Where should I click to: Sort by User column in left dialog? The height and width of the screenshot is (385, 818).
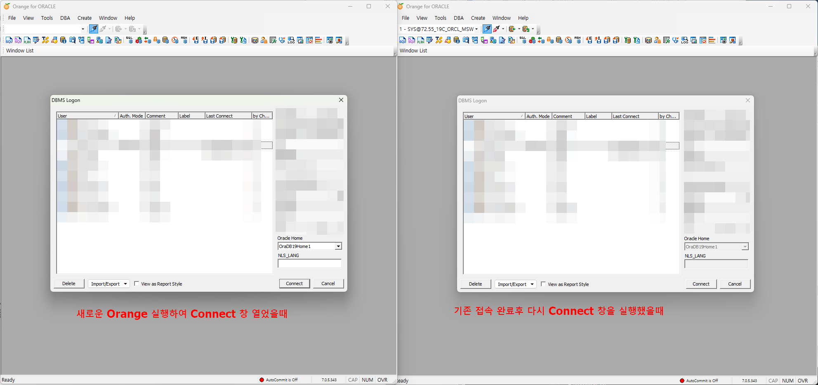(x=87, y=116)
